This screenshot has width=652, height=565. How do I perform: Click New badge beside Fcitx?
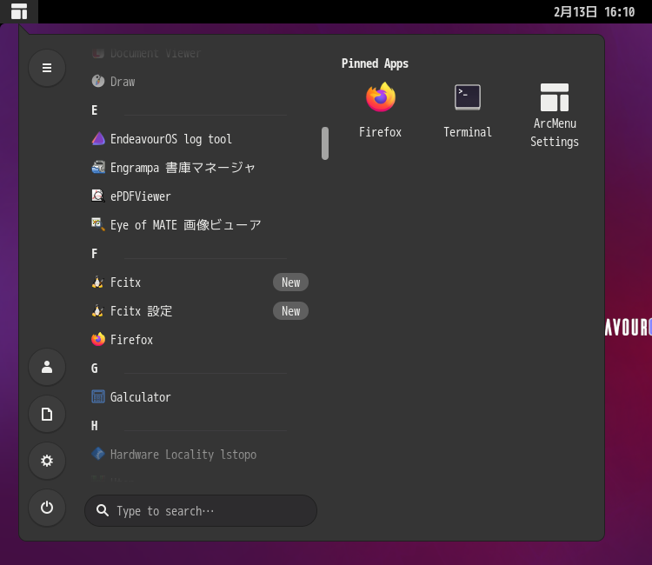pos(290,282)
